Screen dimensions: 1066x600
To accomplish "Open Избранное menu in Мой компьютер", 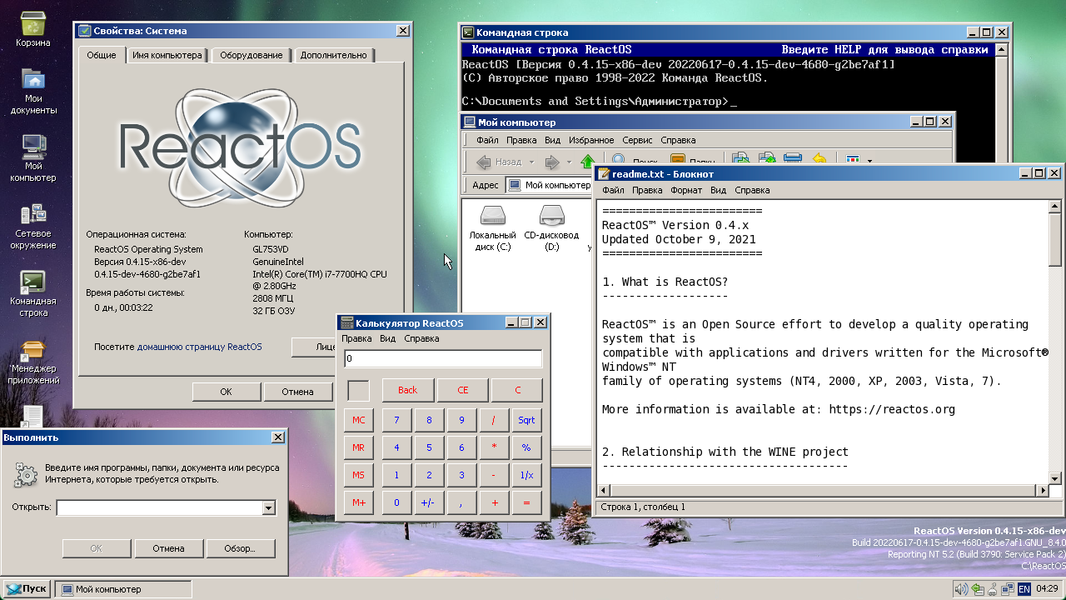I will click(590, 140).
